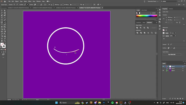186x105 pixels.
Task: Open the Window menu
Action: point(39,1)
